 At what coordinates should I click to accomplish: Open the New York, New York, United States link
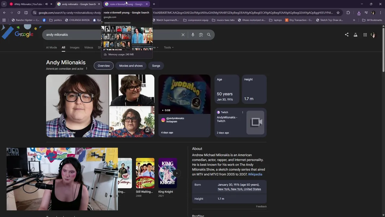(x=239, y=189)
